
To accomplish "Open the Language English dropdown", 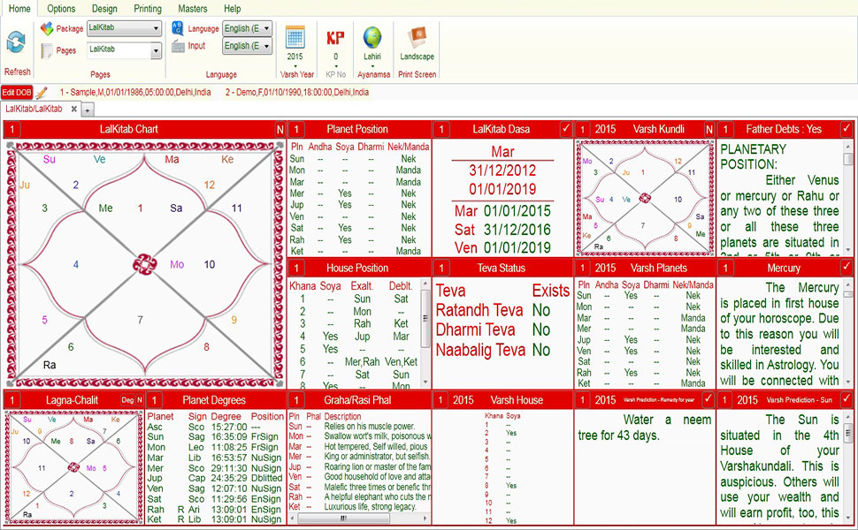I will click(x=247, y=28).
